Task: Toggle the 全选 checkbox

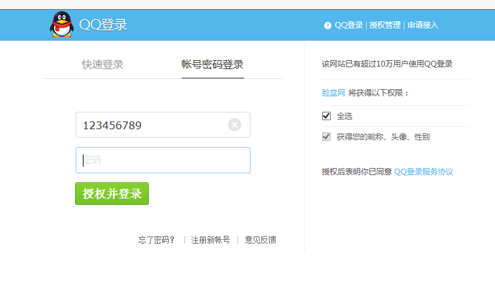Action: (326, 116)
